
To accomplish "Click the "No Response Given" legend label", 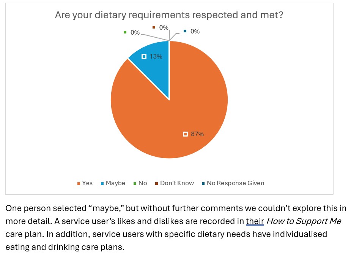I will pyautogui.click(x=235, y=183).
